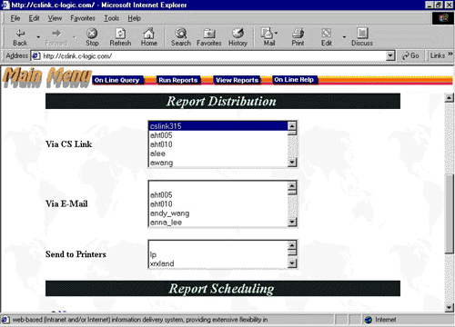Open the Favorites toolbar icon
Image resolution: width=455 pixels, height=327 pixels.
coord(209,34)
